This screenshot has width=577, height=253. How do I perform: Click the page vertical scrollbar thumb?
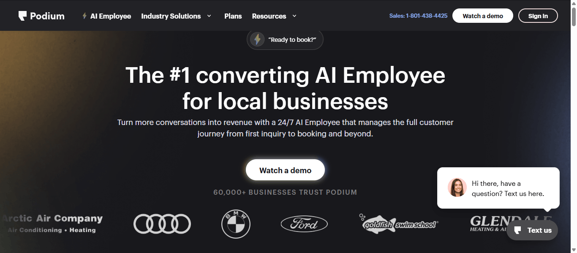click(574, 16)
